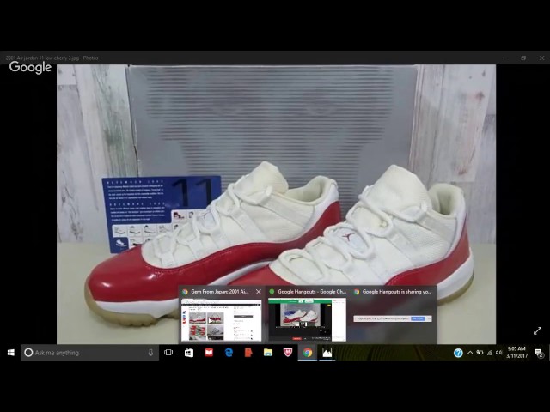Open the Windows Start menu

click(x=11, y=353)
